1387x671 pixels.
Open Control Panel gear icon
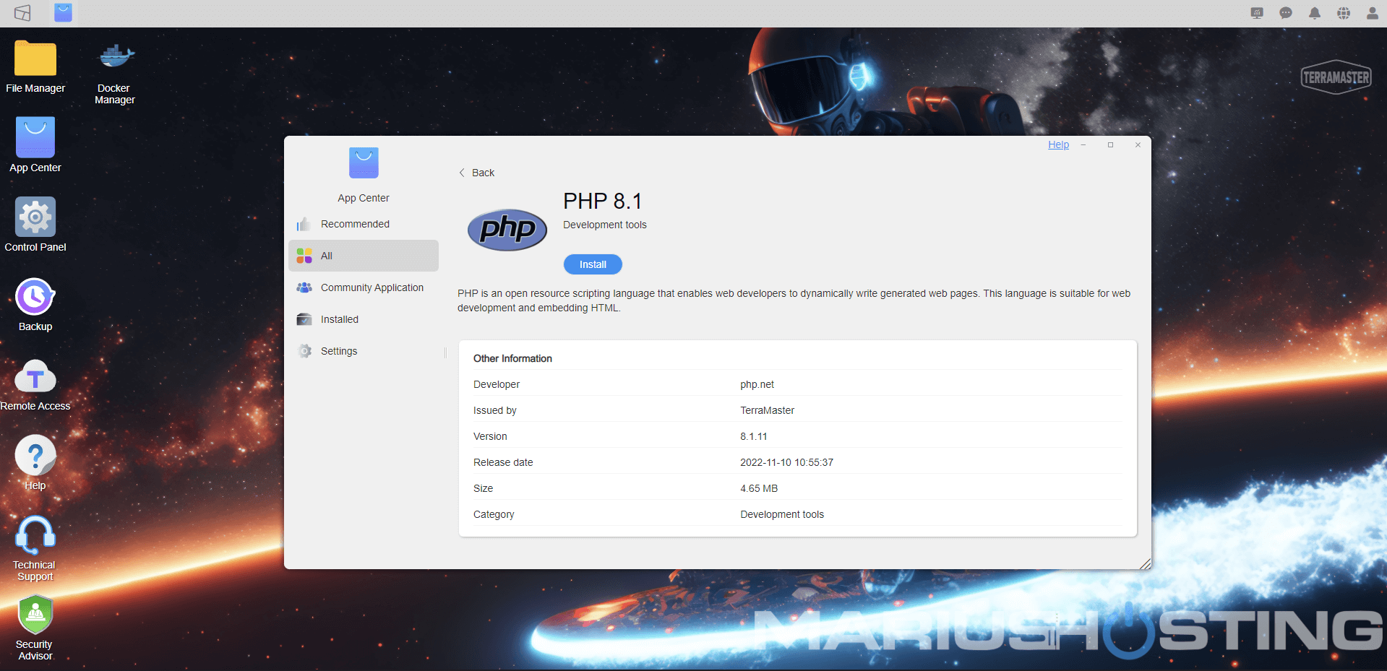pyautogui.click(x=35, y=217)
